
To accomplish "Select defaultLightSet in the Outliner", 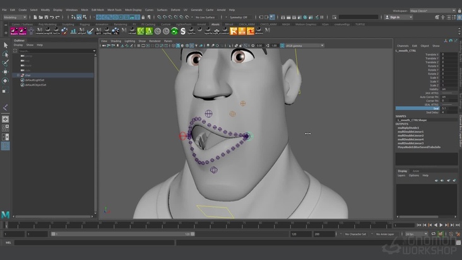I will tap(35, 80).
